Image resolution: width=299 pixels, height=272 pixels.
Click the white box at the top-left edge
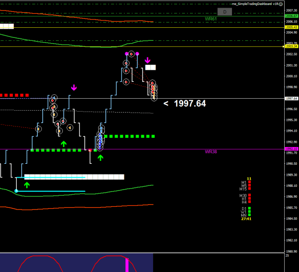coord(7,26)
